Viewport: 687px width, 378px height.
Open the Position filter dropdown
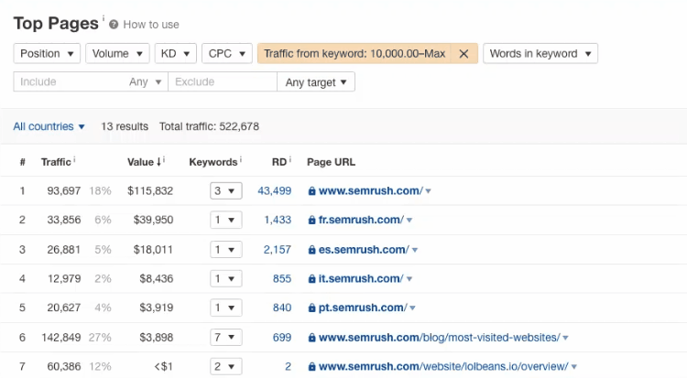coord(47,53)
